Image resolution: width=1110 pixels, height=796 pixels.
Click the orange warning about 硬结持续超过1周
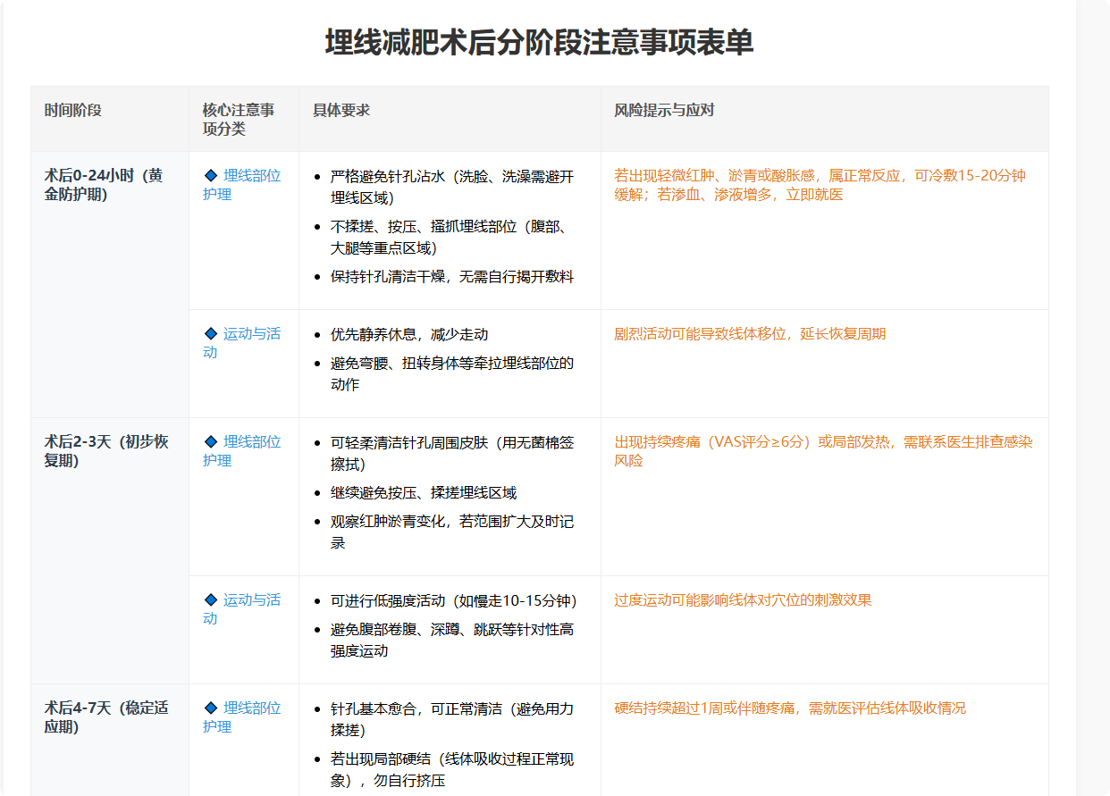(790, 708)
